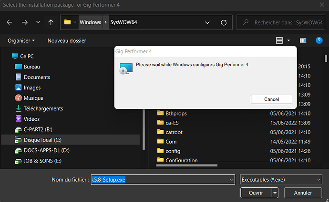Click the catroot folder icon
The width and height of the screenshot is (329, 202).
pos(160,132)
